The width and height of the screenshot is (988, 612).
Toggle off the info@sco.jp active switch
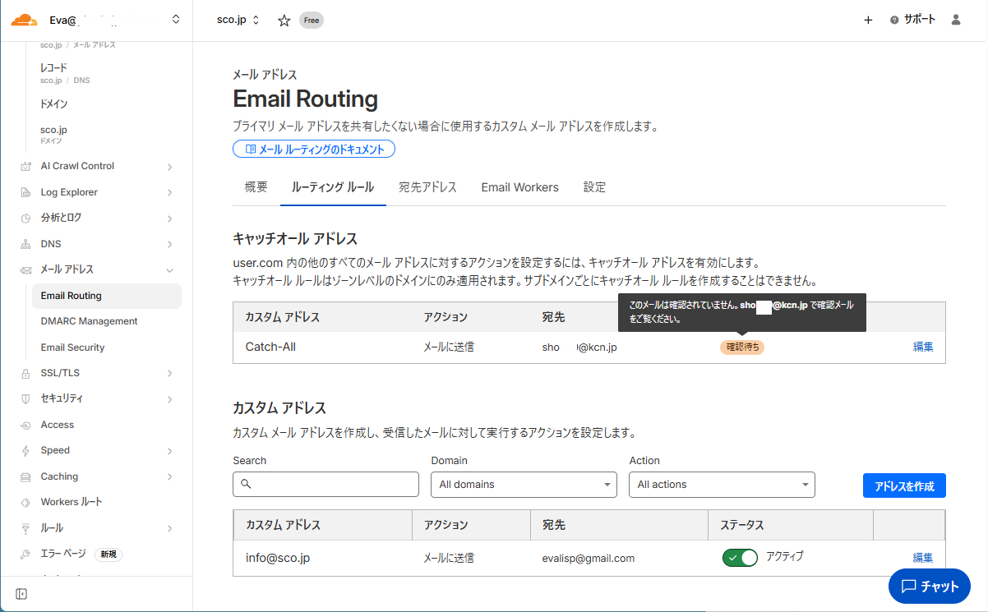[x=739, y=558]
